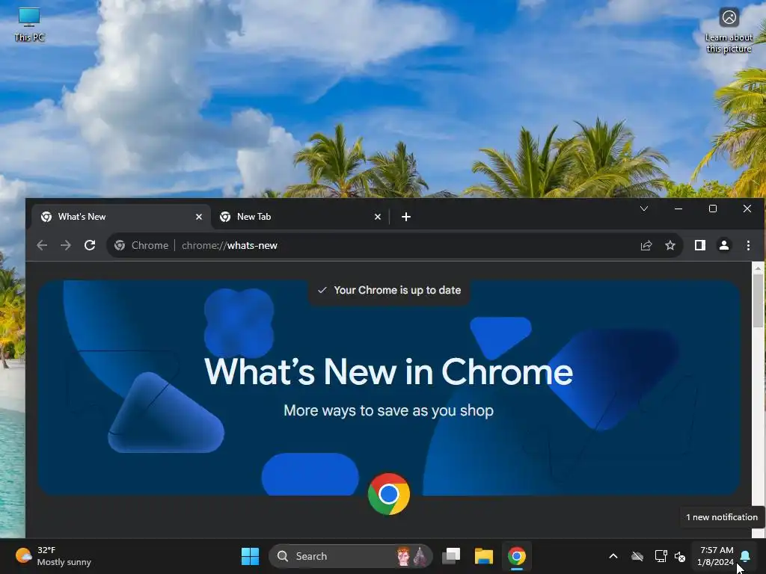The width and height of the screenshot is (766, 574).
Task: Click the Chrome logo on the page
Action: click(x=389, y=494)
